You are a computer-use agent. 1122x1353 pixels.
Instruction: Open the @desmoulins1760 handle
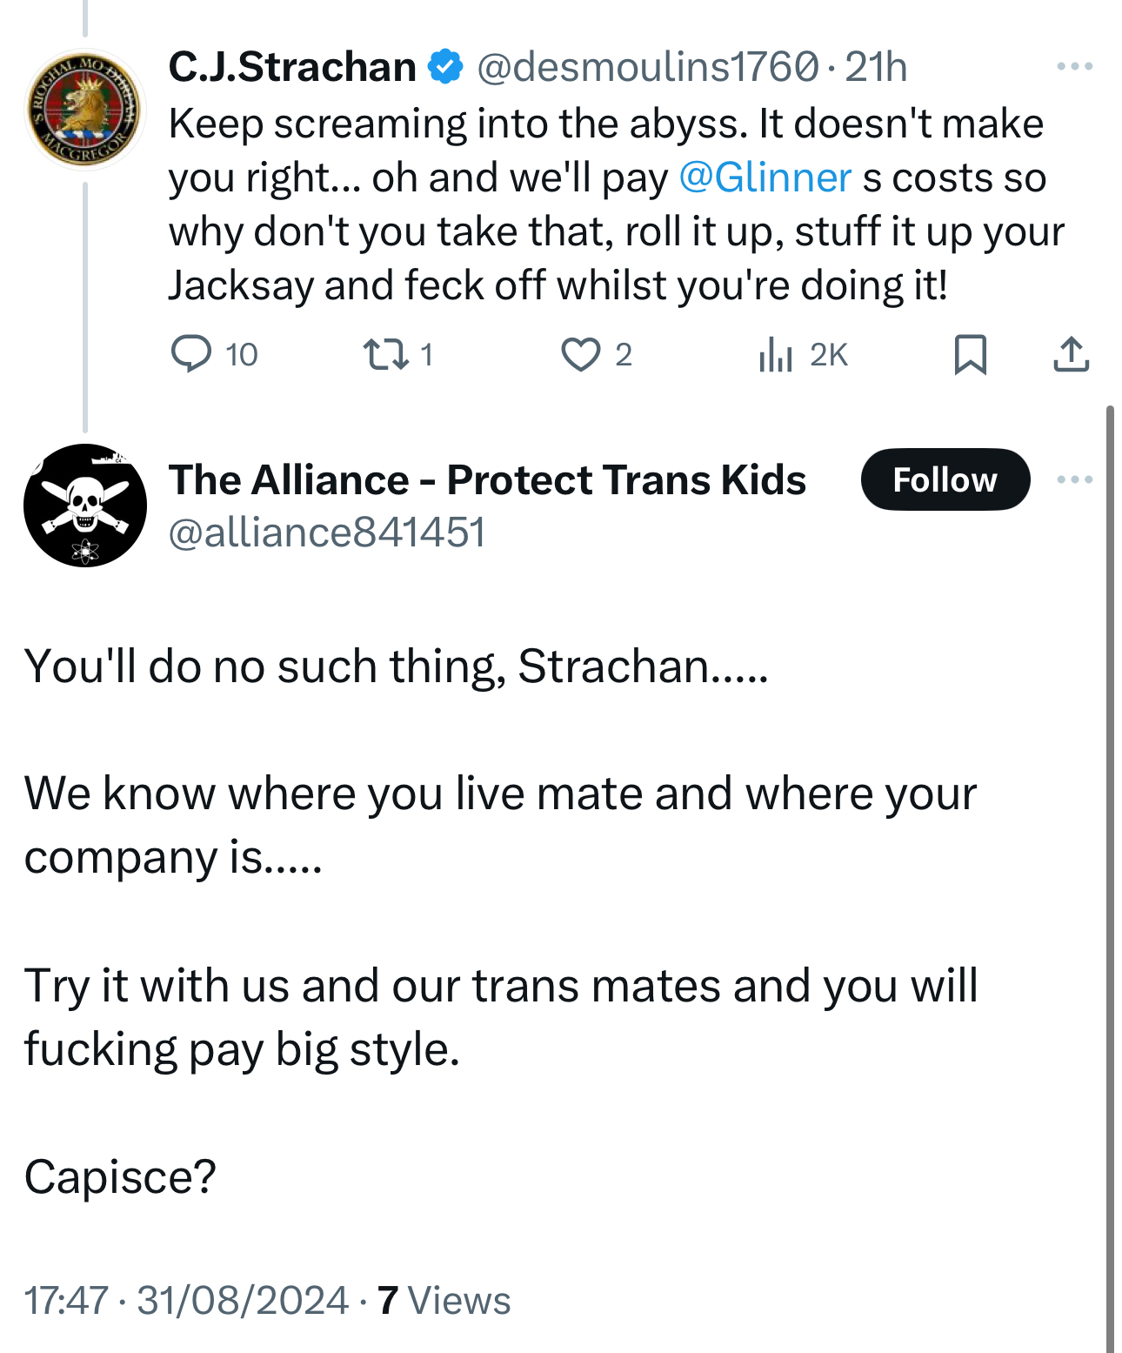tap(647, 67)
